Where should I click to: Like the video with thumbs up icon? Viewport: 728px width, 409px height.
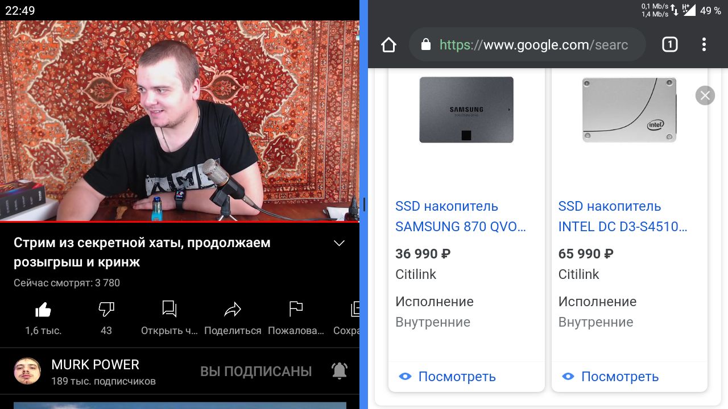pyautogui.click(x=43, y=310)
